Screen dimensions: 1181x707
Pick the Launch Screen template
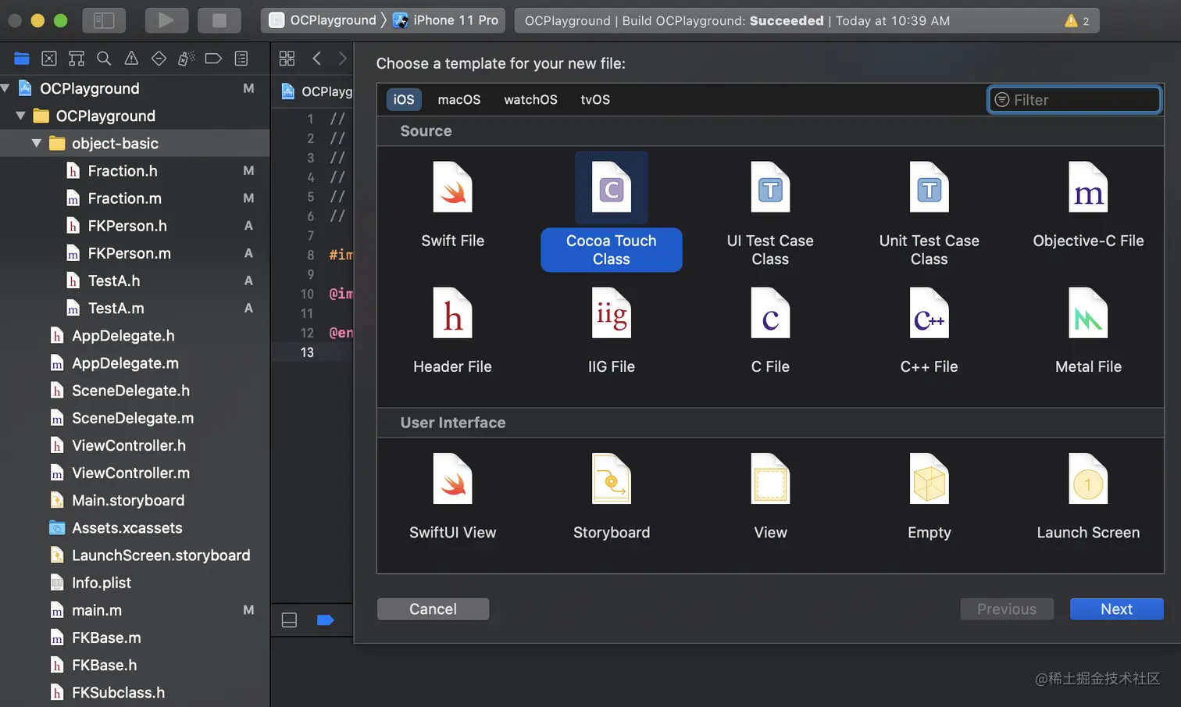(1088, 496)
